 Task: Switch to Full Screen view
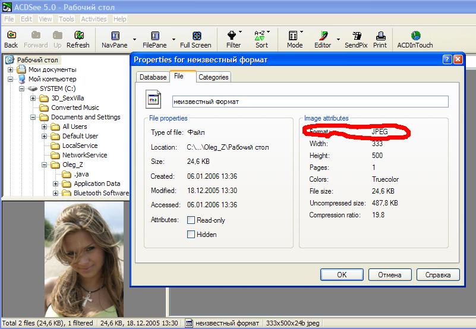196,39
